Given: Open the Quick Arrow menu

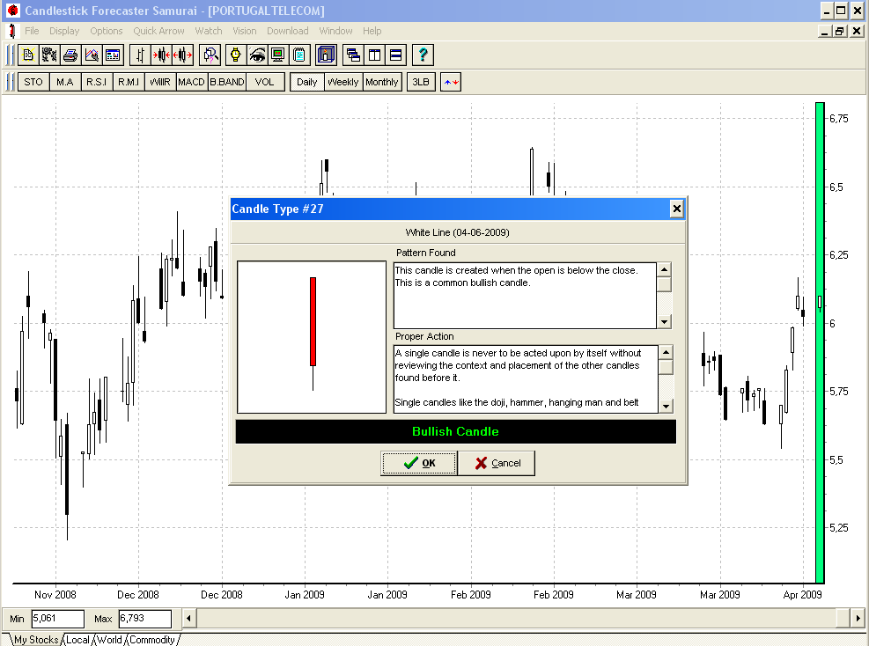Looking at the screenshot, I should pyautogui.click(x=158, y=31).
